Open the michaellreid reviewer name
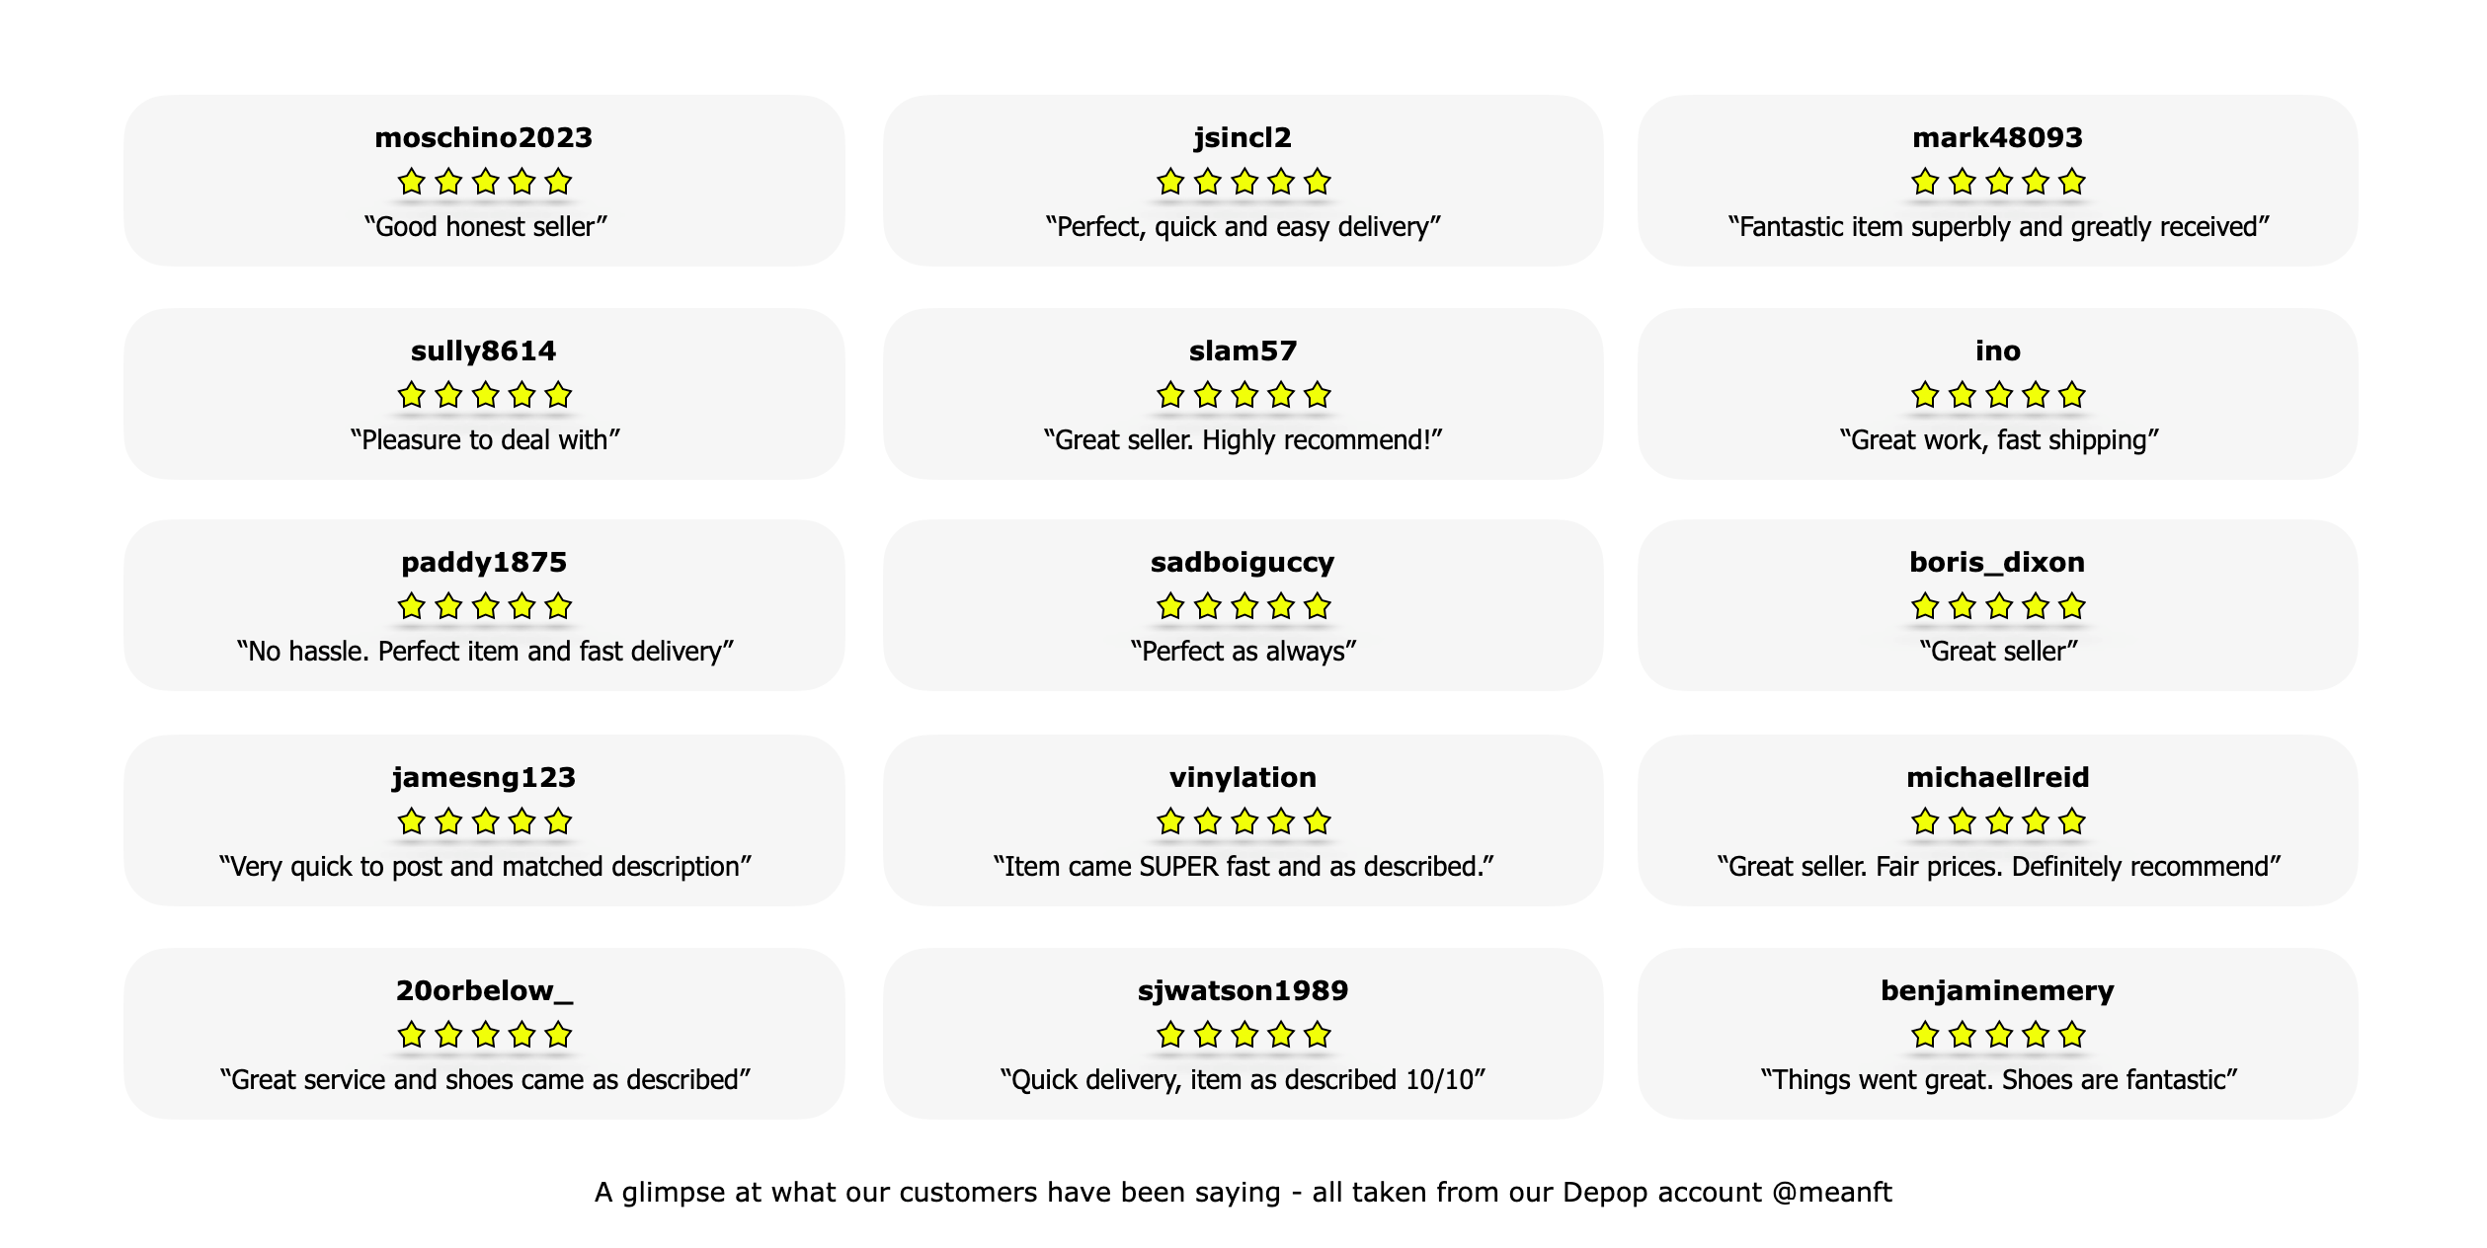The height and width of the screenshot is (1248, 2487). [1998, 778]
